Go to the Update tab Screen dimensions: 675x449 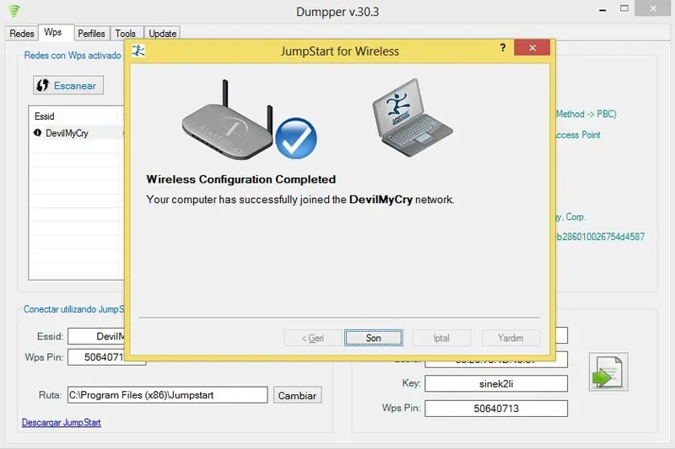[x=162, y=34]
